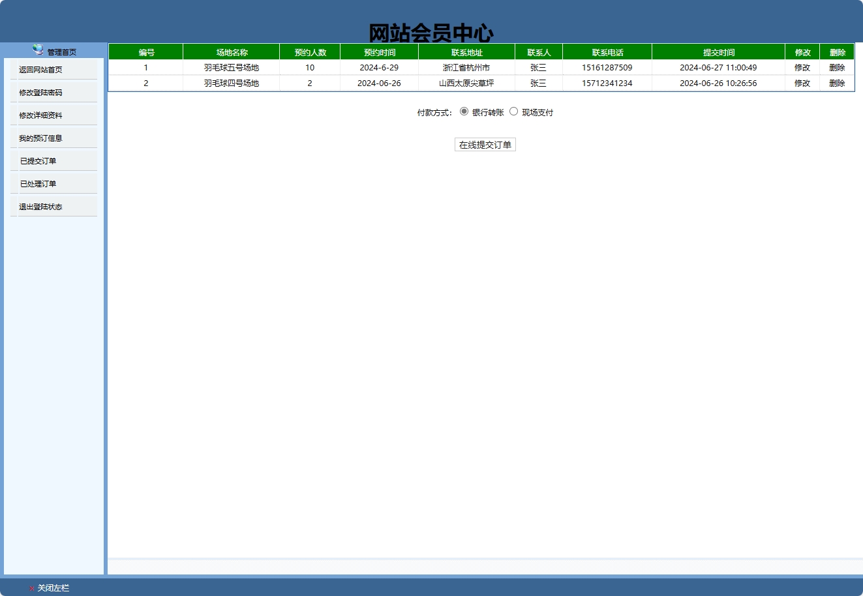Click the 编号 column header
This screenshot has height=596, width=863.
145,51
